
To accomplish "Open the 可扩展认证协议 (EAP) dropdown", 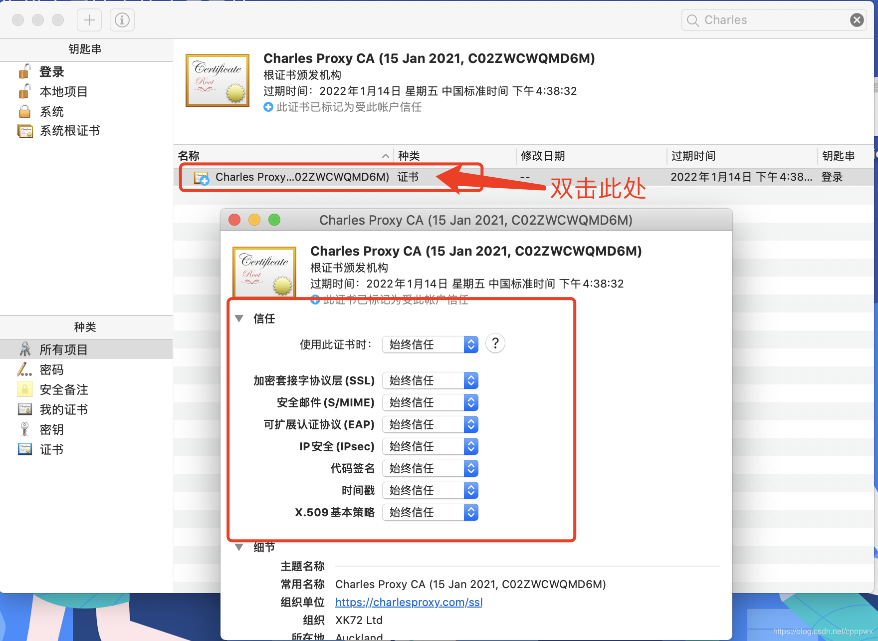I will 430,424.
